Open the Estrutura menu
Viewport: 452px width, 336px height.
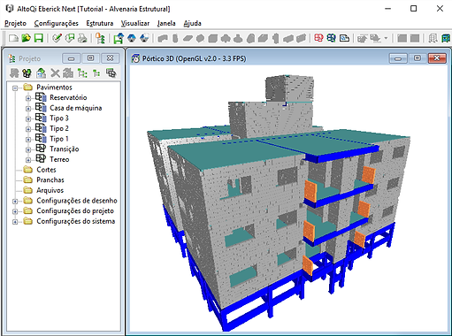100,23
